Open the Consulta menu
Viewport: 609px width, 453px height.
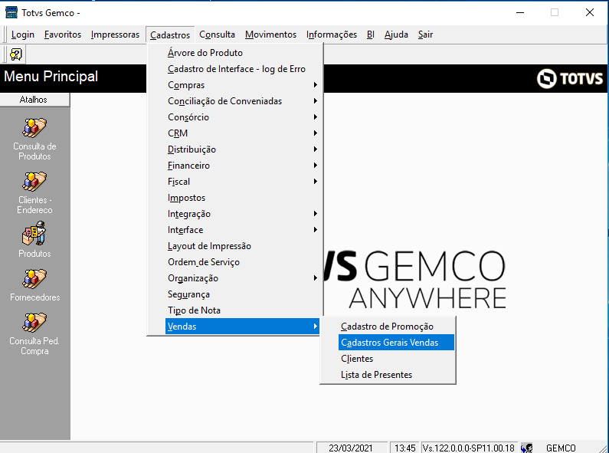tap(217, 34)
